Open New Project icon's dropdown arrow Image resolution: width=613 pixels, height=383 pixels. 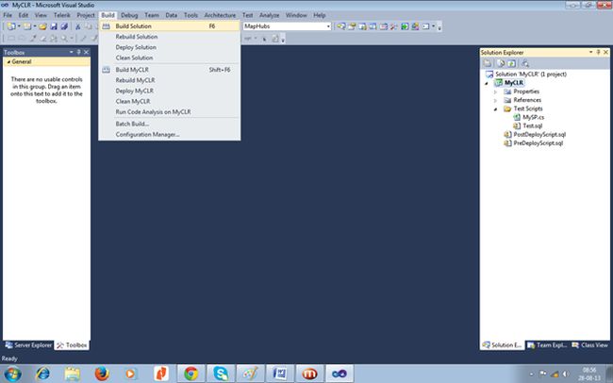click(19, 26)
